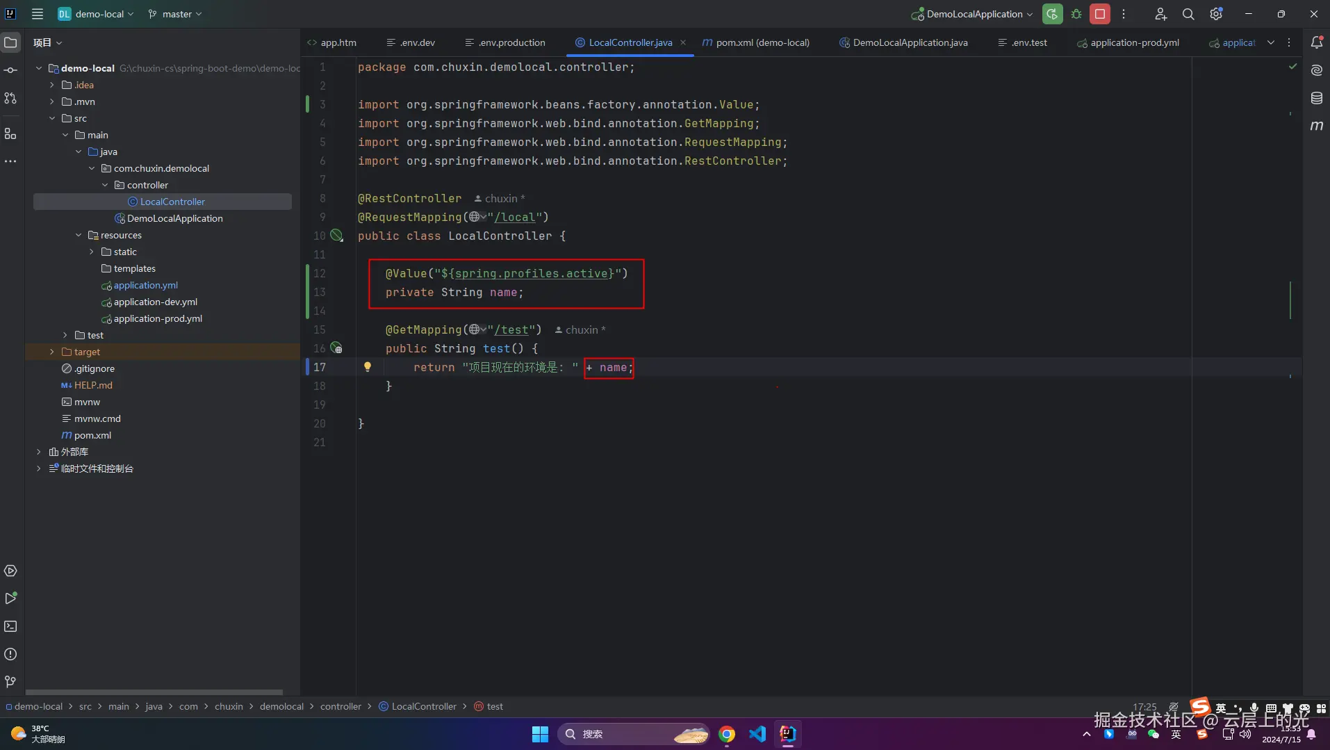Open the Terminal tool window
The image size is (1330, 750).
pyautogui.click(x=10, y=626)
